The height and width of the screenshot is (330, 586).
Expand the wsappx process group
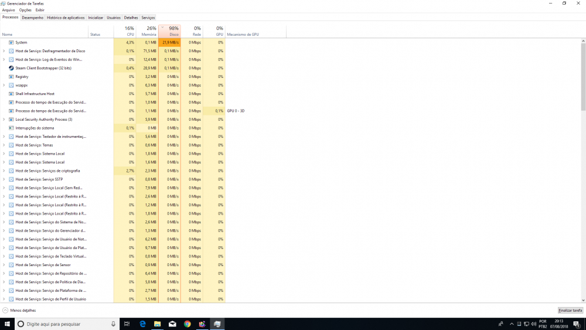(4, 85)
